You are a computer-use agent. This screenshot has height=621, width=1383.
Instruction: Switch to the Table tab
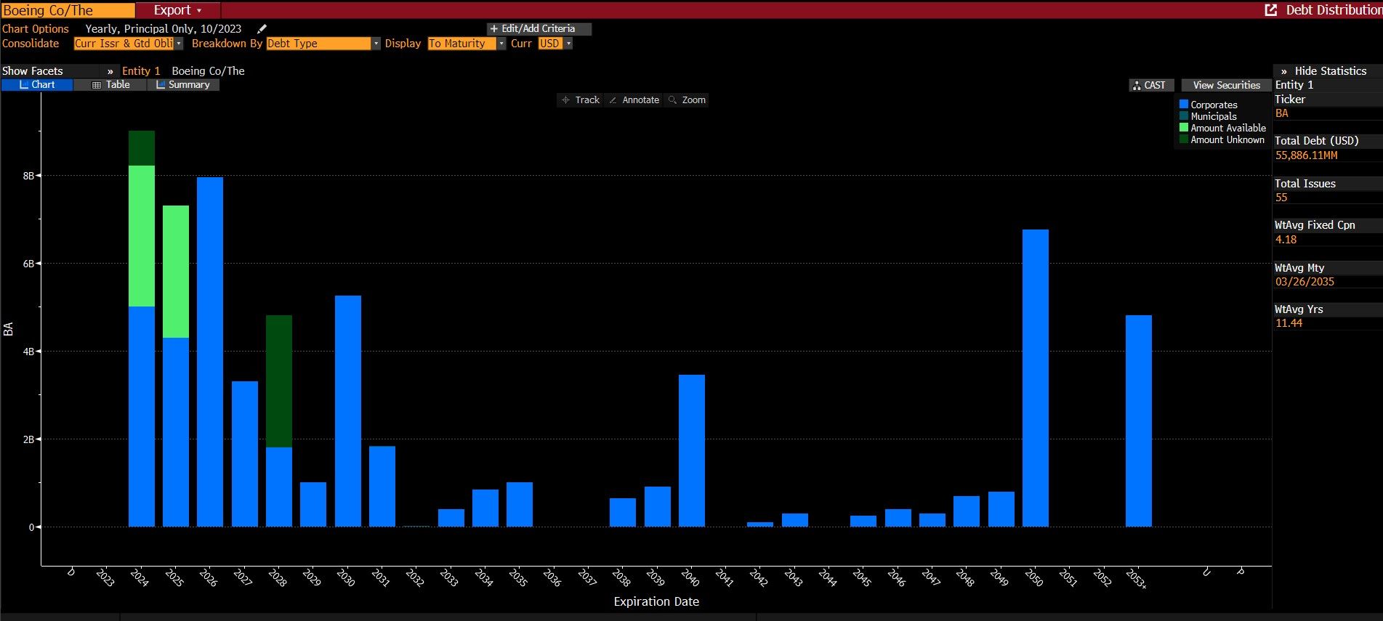coord(110,85)
